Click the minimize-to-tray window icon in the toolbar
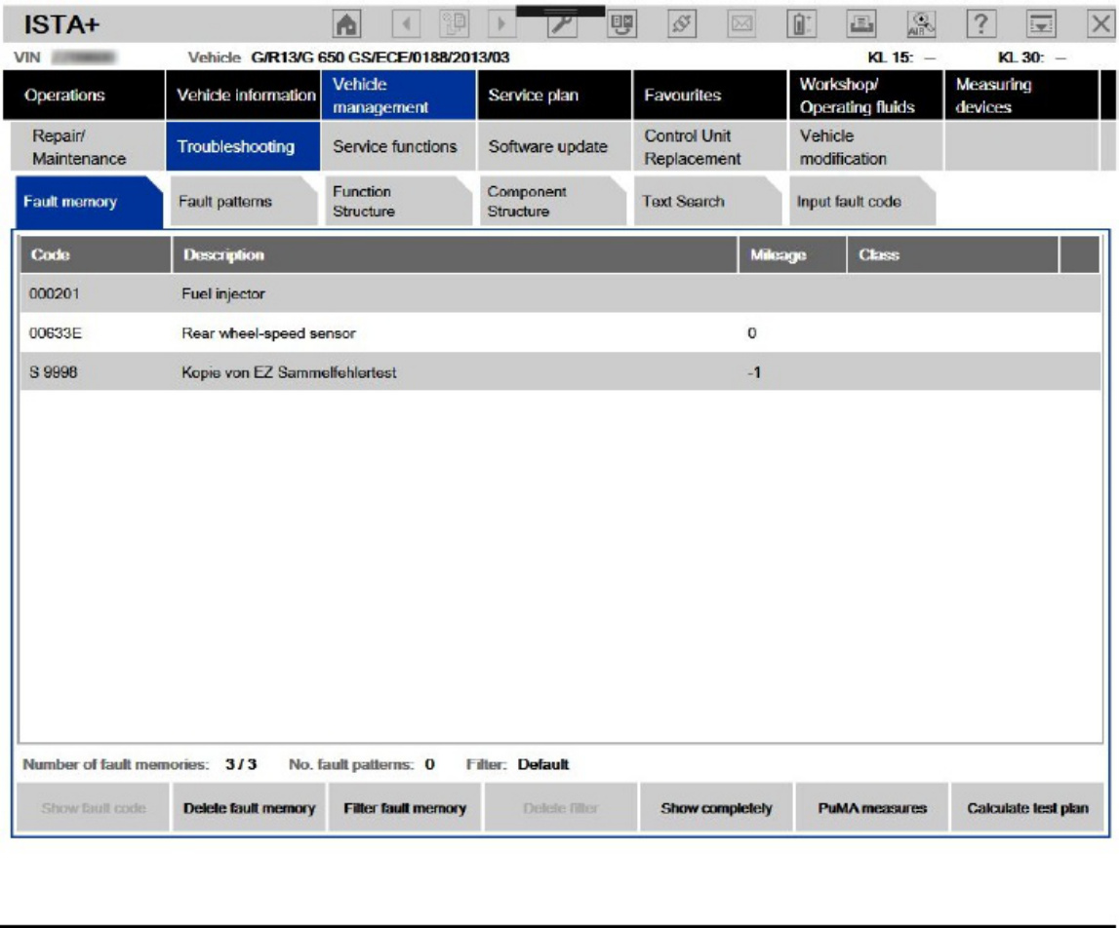Screen dimensions: 1119x928 coord(1041,24)
